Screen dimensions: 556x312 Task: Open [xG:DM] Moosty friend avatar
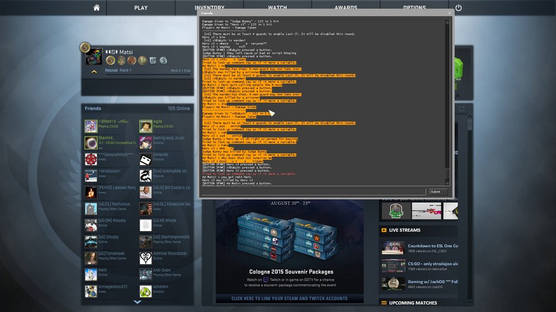pyautogui.click(x=91, y=225)
